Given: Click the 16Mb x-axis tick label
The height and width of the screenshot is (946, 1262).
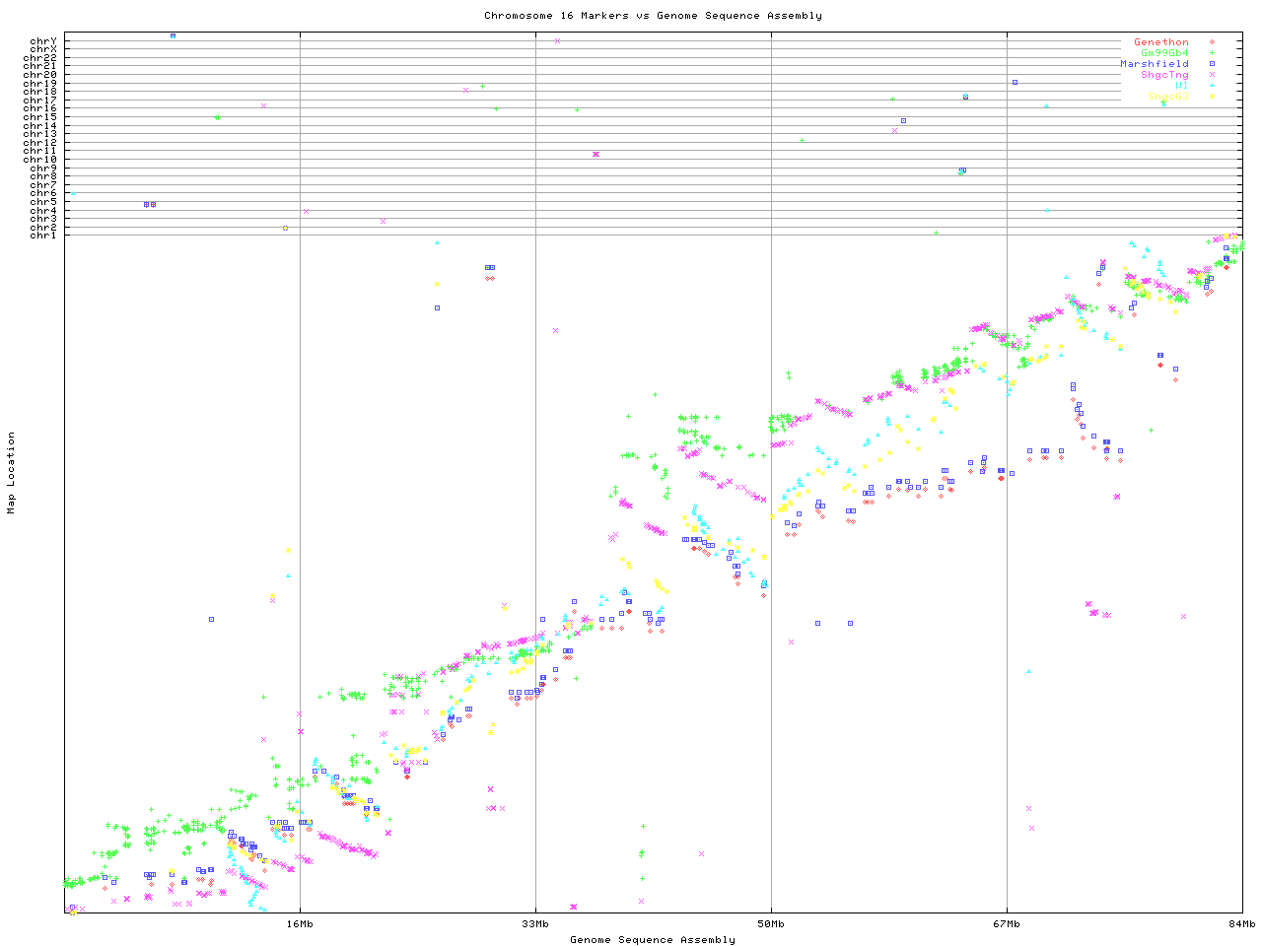Looking at the screenshot, I should tap(300, 924).
